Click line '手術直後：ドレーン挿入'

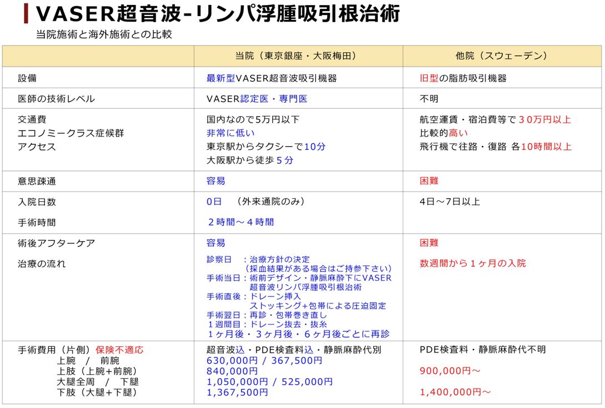click(253, 296)
